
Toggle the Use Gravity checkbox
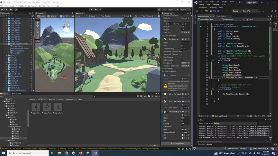point(182,57)
